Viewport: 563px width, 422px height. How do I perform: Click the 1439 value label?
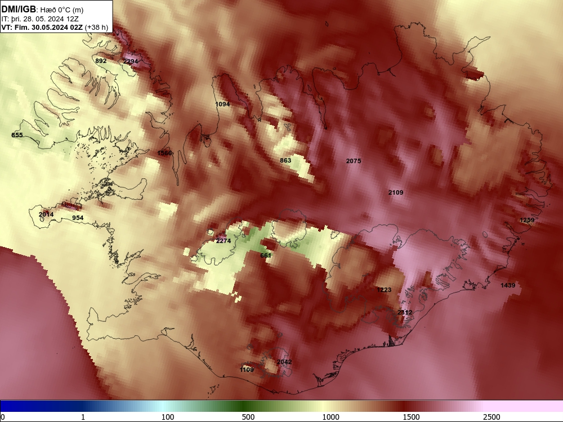[x=508, y=285]
